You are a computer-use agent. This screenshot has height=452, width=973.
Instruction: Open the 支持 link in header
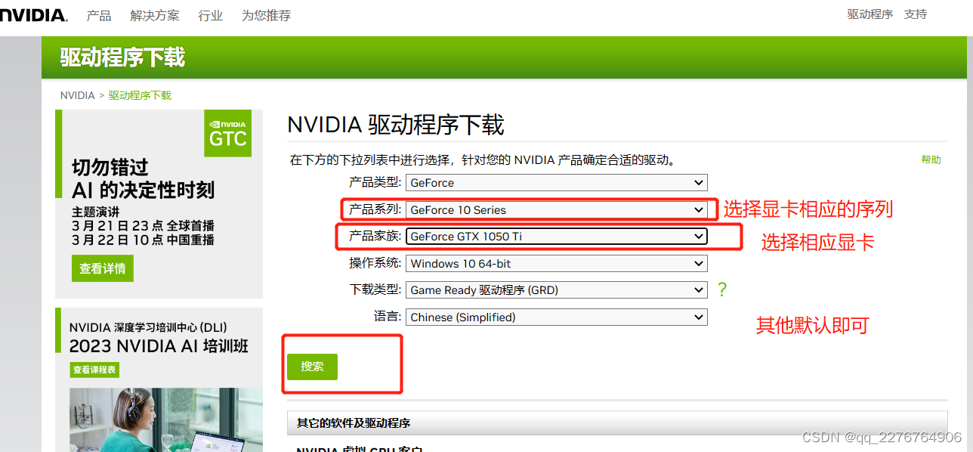(916, 14)
